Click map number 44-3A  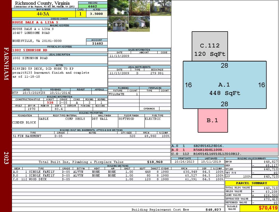click(x=44, y=14)
